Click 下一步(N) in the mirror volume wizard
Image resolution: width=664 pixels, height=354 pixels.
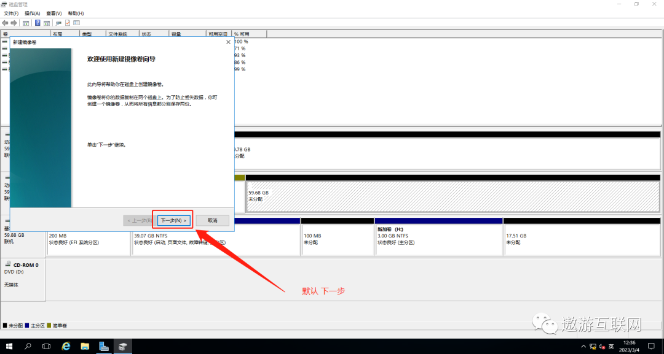pyautogui.click(x=173, y=220)
